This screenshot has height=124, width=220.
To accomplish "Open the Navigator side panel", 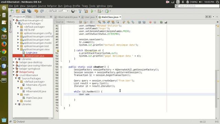I will 10,27.
